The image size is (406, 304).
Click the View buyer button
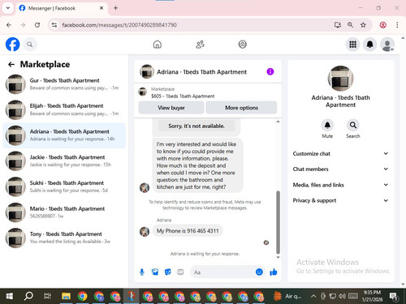click(171, 108)
